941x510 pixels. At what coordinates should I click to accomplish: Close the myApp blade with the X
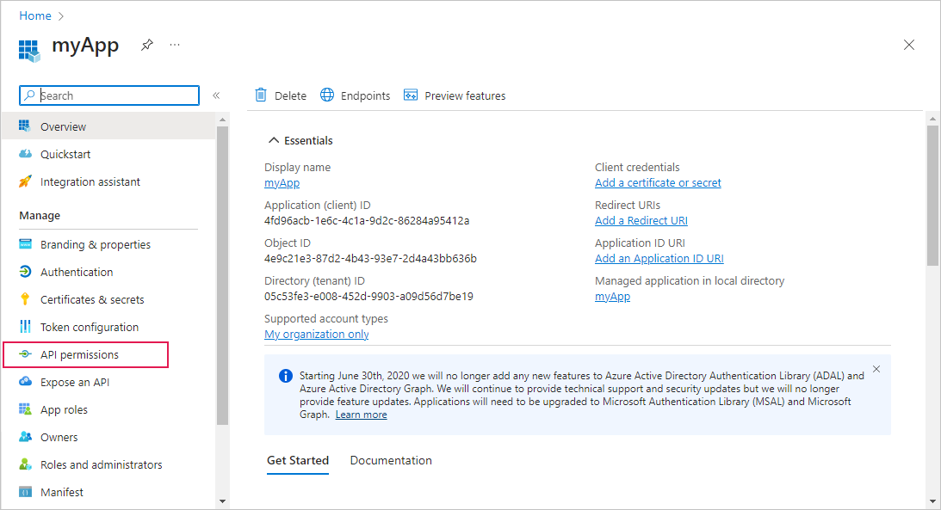(x=909, y=45)
